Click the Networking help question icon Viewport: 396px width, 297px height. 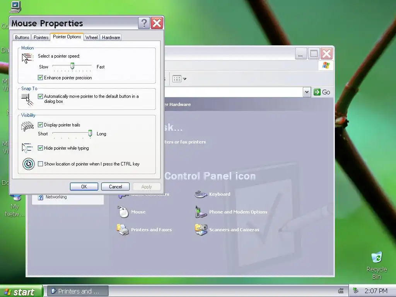pyautogui.click(x=40, y=197)
